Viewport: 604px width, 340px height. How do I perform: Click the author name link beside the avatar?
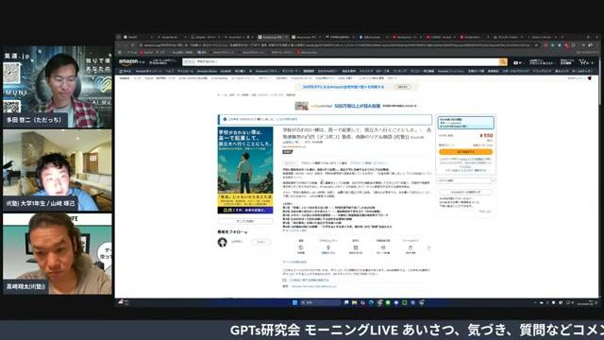pyautogui.click(x=236, y=242)
